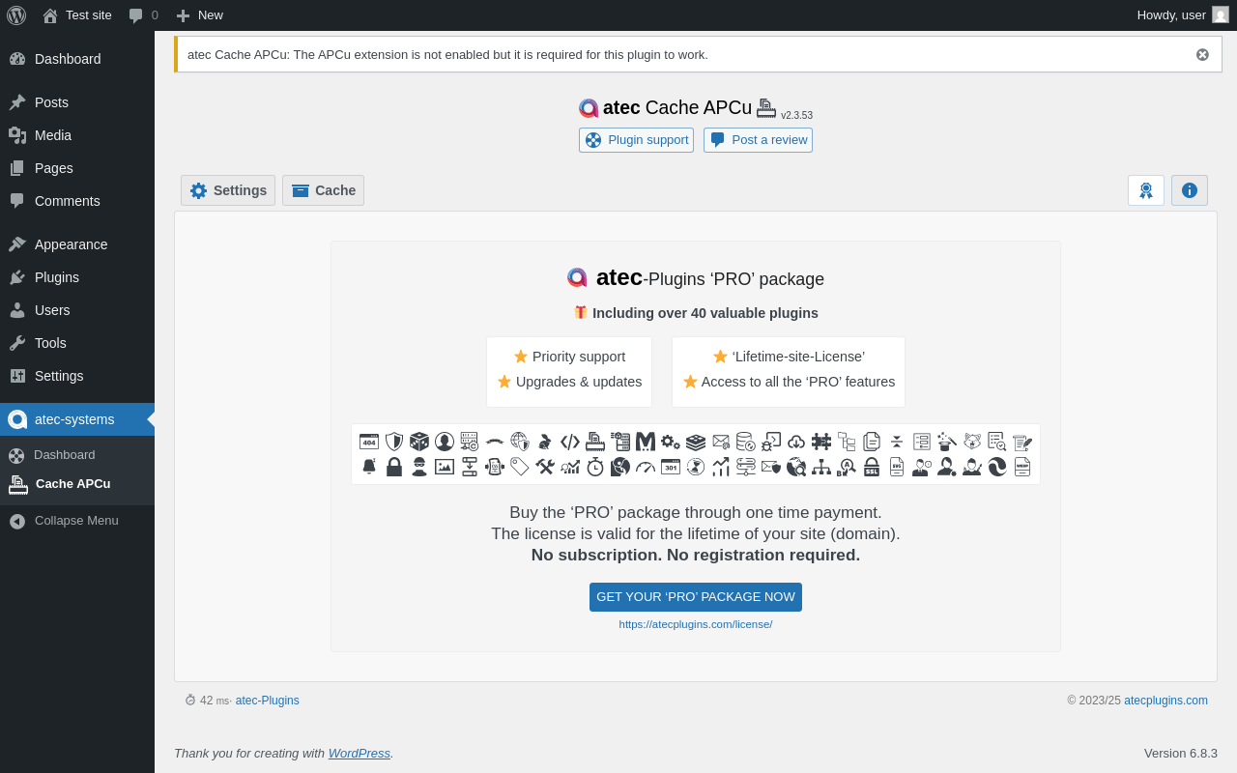Click the bug debug plugin icon

(x=771, y=442)
